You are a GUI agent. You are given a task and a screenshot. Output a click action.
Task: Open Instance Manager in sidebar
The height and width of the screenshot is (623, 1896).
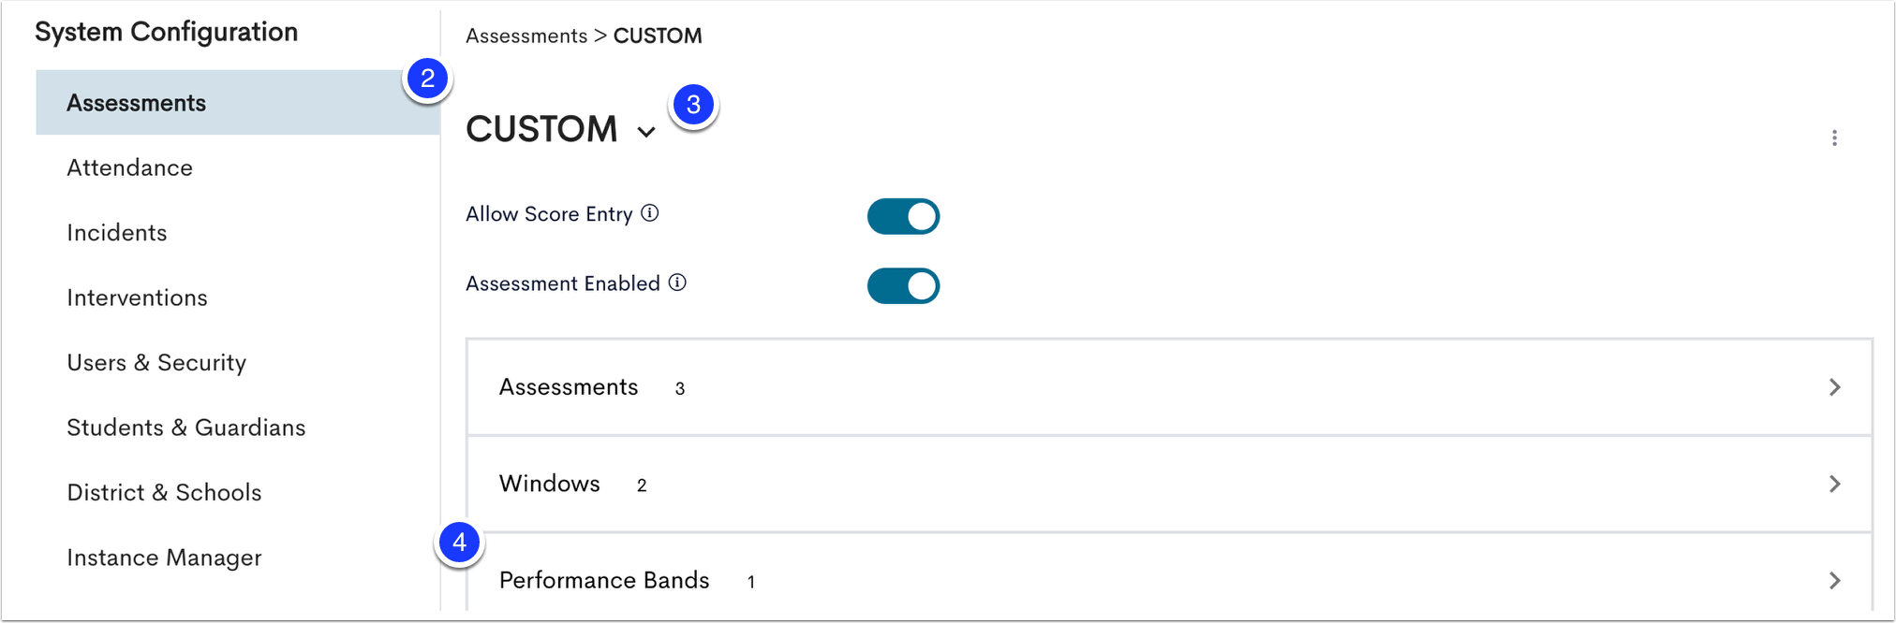pos(164,558)
